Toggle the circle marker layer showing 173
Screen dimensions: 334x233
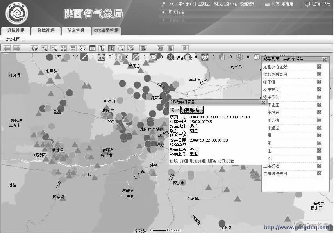pos(50,57)
